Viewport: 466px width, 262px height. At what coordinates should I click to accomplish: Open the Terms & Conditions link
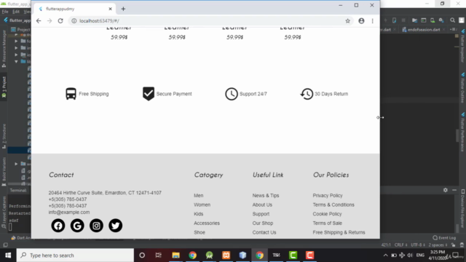(x=333, y=205)
